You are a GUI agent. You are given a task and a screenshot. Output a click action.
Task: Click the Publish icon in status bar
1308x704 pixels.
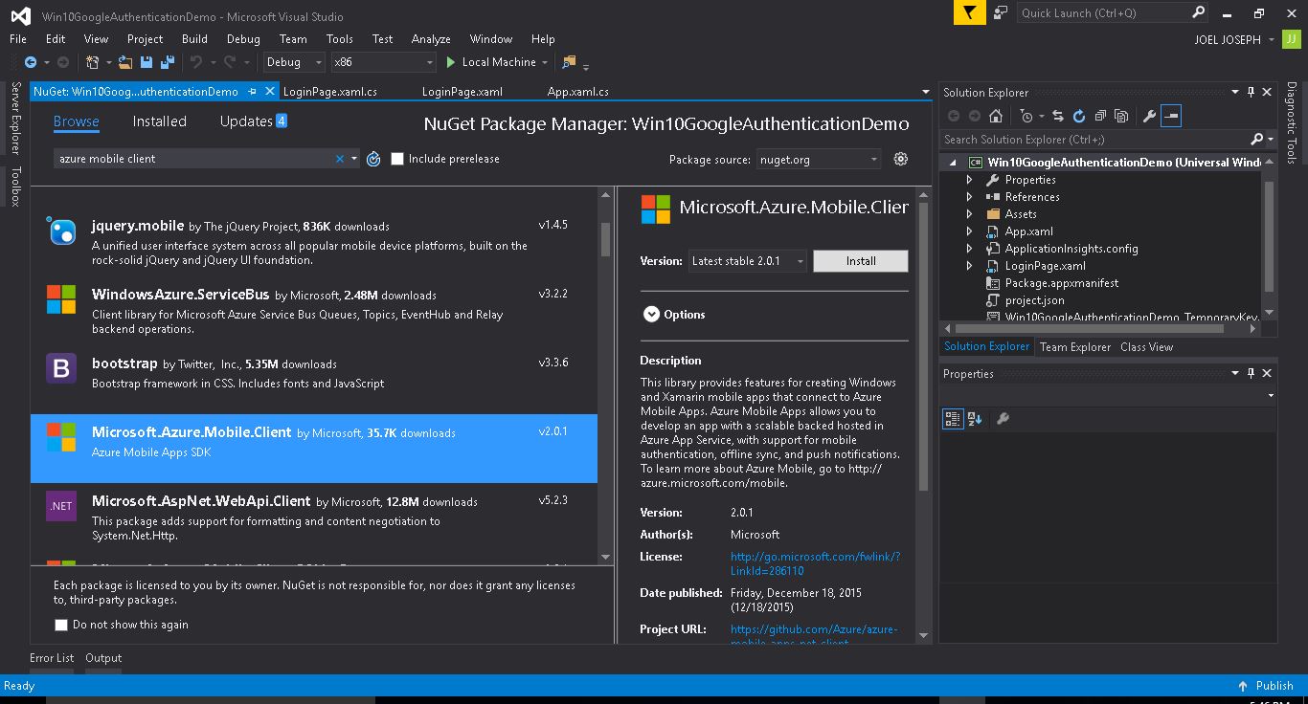point(1242,686)
